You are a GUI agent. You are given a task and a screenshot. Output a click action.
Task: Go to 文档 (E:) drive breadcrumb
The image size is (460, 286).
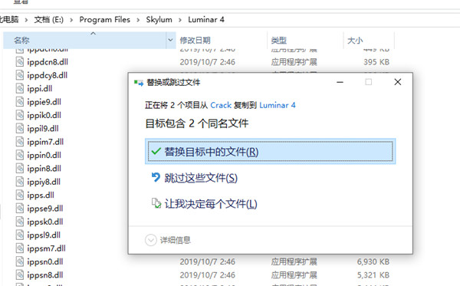tap(49, 20)
